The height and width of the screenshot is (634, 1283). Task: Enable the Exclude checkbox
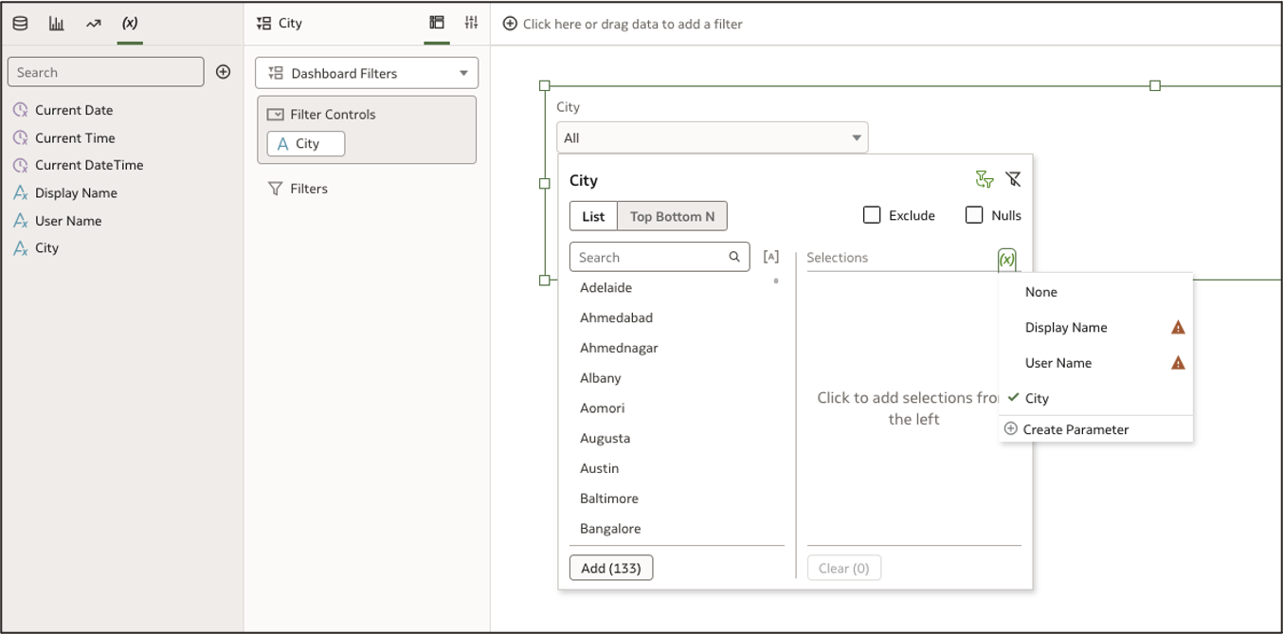871,214
